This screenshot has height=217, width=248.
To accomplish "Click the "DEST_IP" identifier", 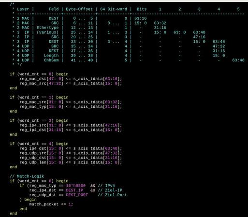I will pos(74,190).
